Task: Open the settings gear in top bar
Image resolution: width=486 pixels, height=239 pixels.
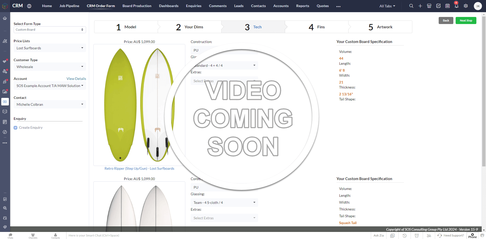Action: (466, 6)
